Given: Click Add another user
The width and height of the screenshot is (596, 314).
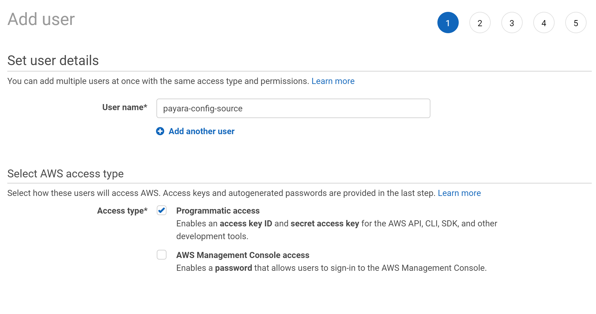Looking at the screenshot, I should tap(201, 131).
